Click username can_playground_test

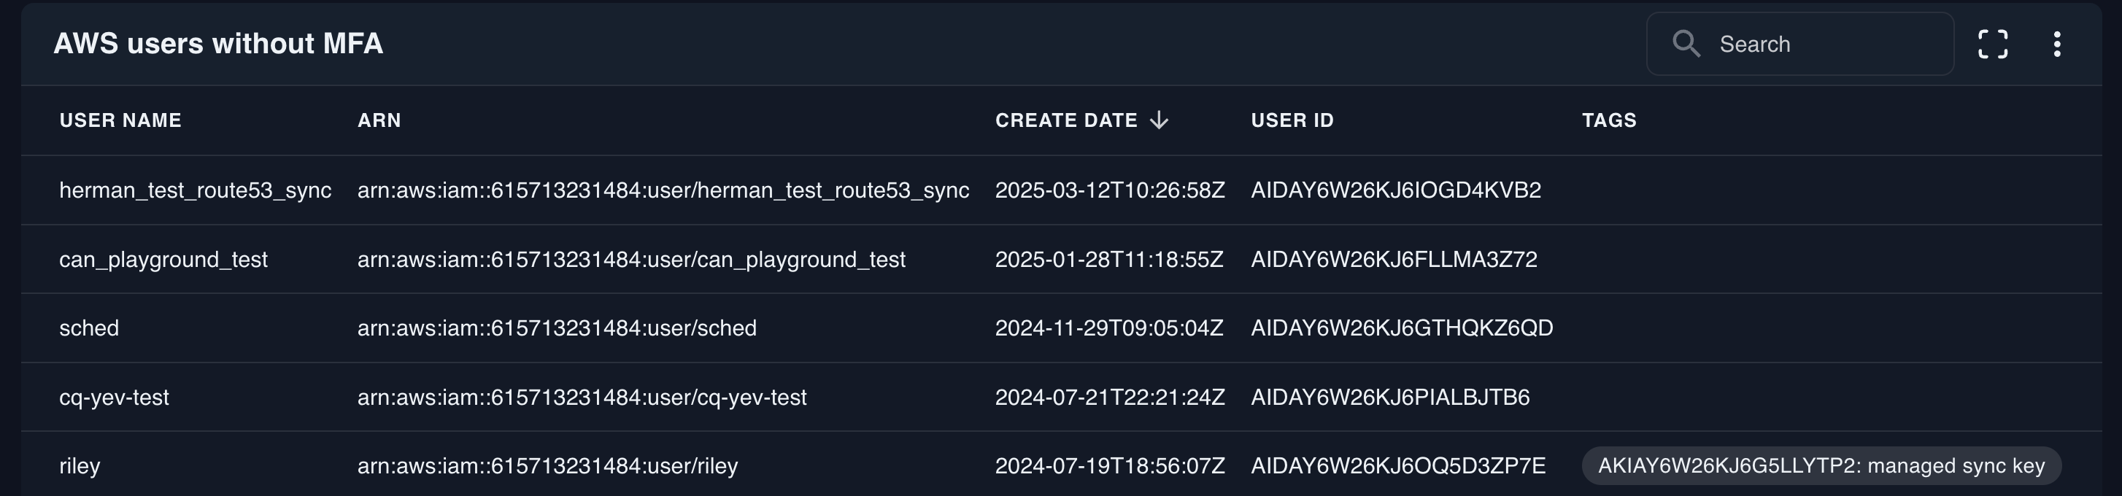pos(164,259)
